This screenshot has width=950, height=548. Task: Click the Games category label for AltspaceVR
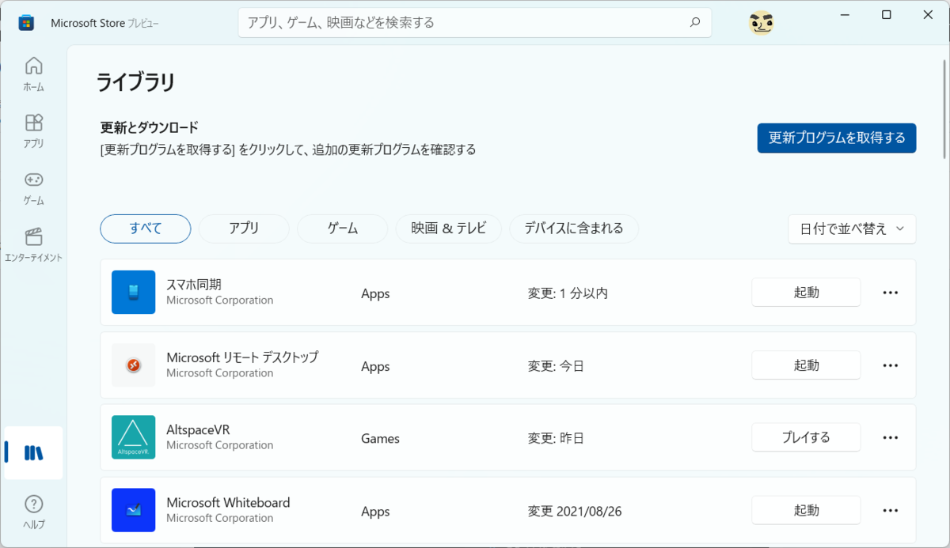click(380, 439)
